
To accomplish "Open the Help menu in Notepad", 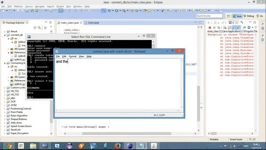I will pyautogui.click(x=89, y=56).
